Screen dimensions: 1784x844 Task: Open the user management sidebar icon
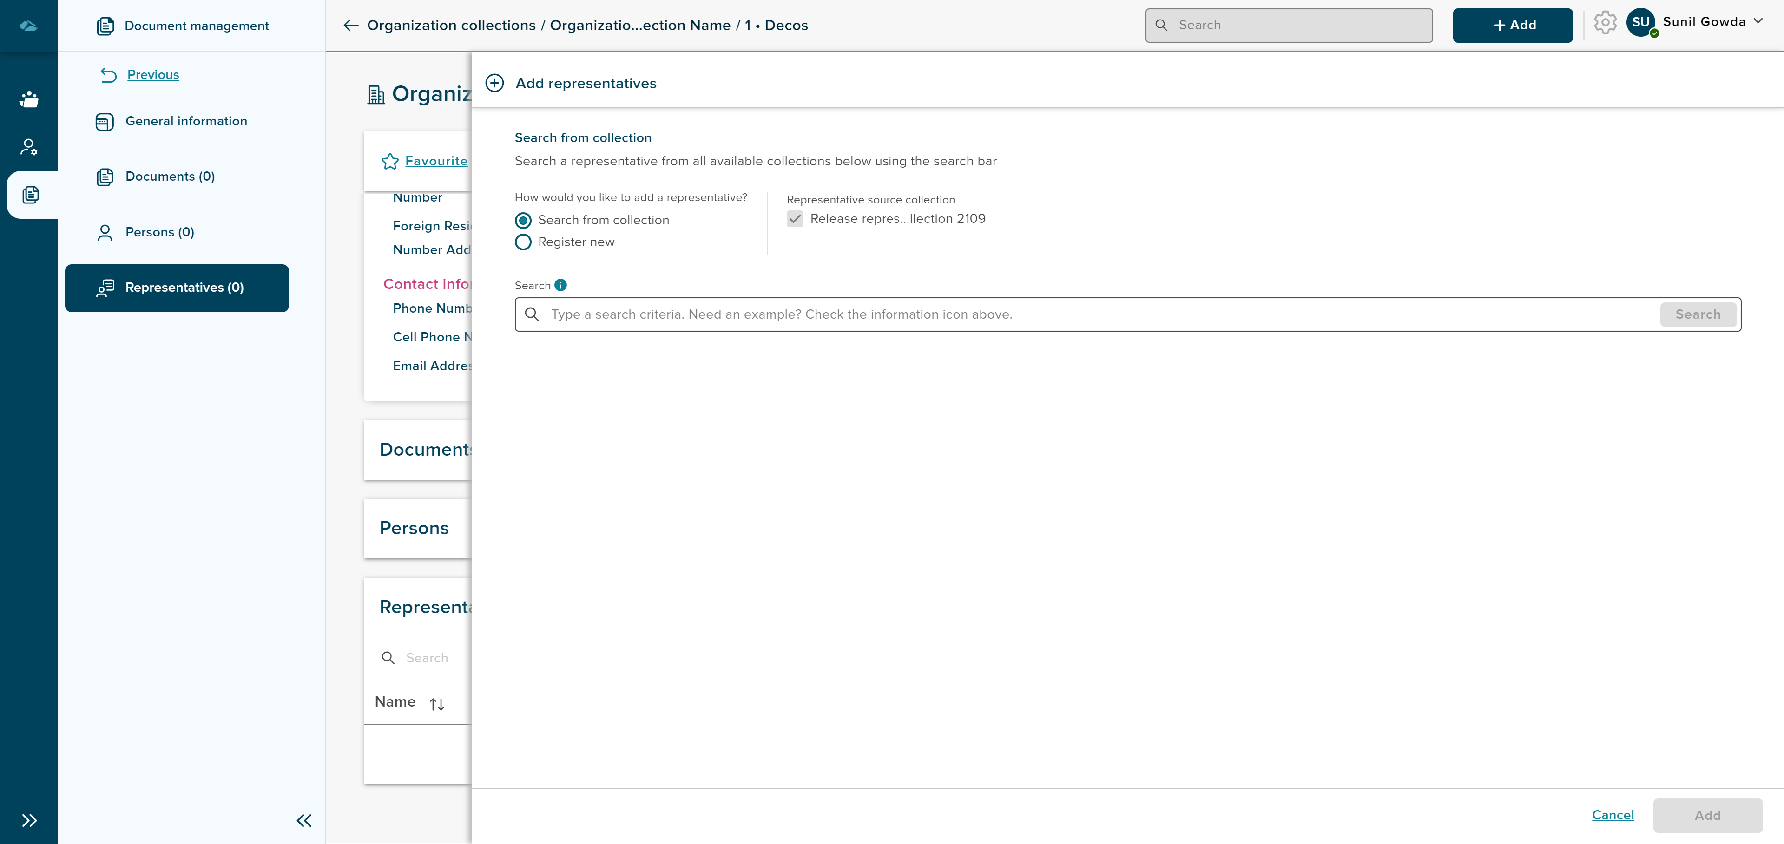click(x=28, y=147)
